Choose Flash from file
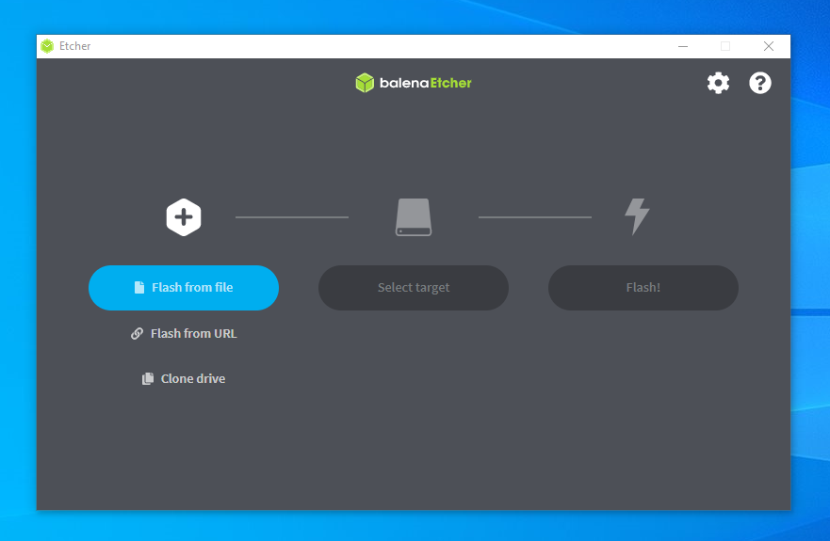The height and width of the screenshot is (541, 830). click(x=184, y=288)
